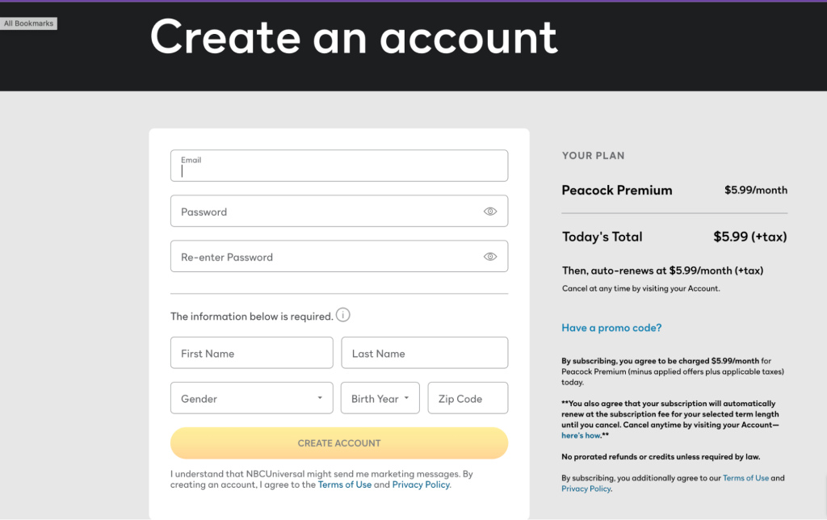This screenshot has width=827, height=520.
Task: Toggle visibility of Re-enter Password field
Action: click(490, 257)
